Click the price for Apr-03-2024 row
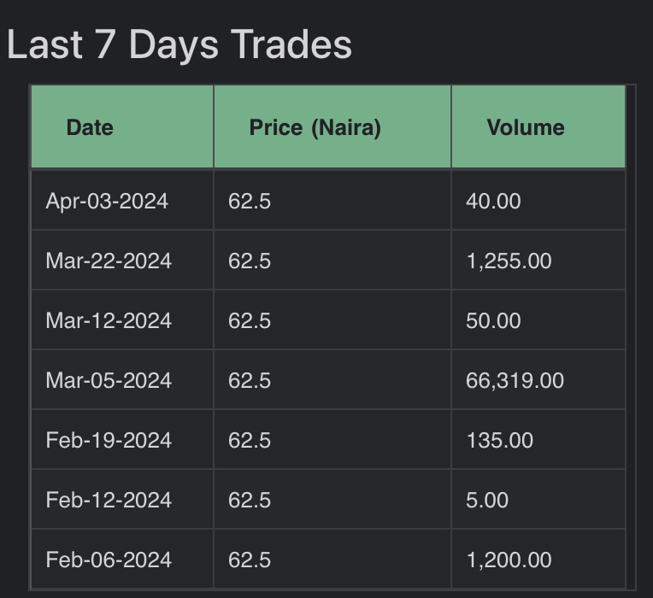653x598 pixels. point(250,201)
